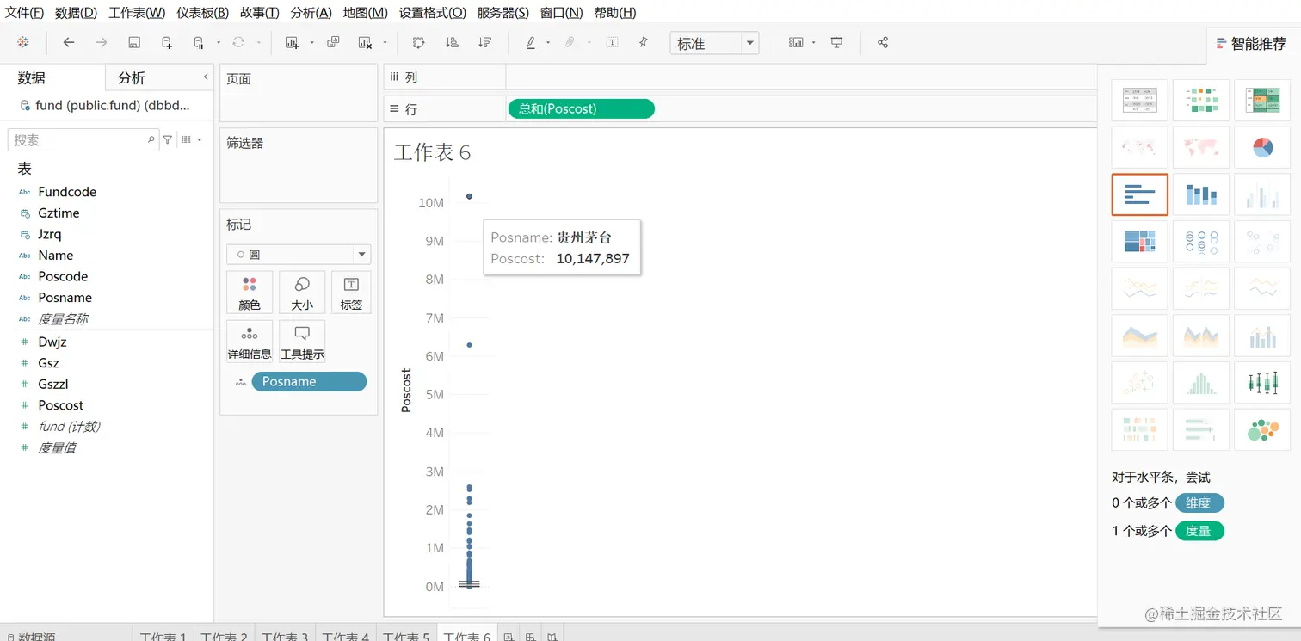The image size is (1301, 641).
Task: Switch to 工作表 3 tab
Action: point(285,636)
